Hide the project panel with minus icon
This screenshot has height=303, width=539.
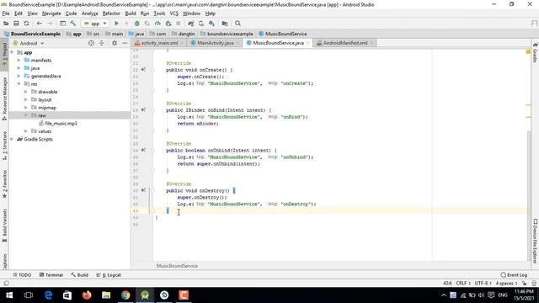click(125, 43)
